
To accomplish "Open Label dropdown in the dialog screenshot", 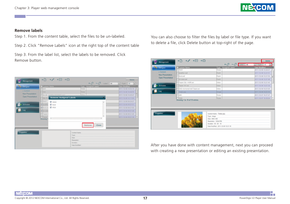I will coord(115,83).
